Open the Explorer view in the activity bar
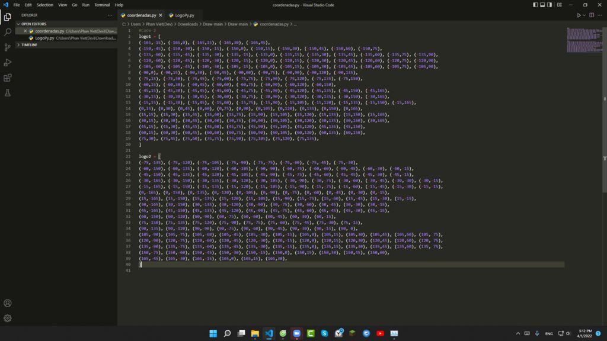The width and height of the screenshot is (607, 341). tap(7, 17)
